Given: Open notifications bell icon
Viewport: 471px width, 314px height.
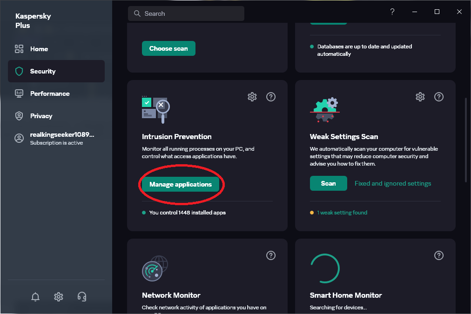Looking at the screenshot, I should 35,297.
